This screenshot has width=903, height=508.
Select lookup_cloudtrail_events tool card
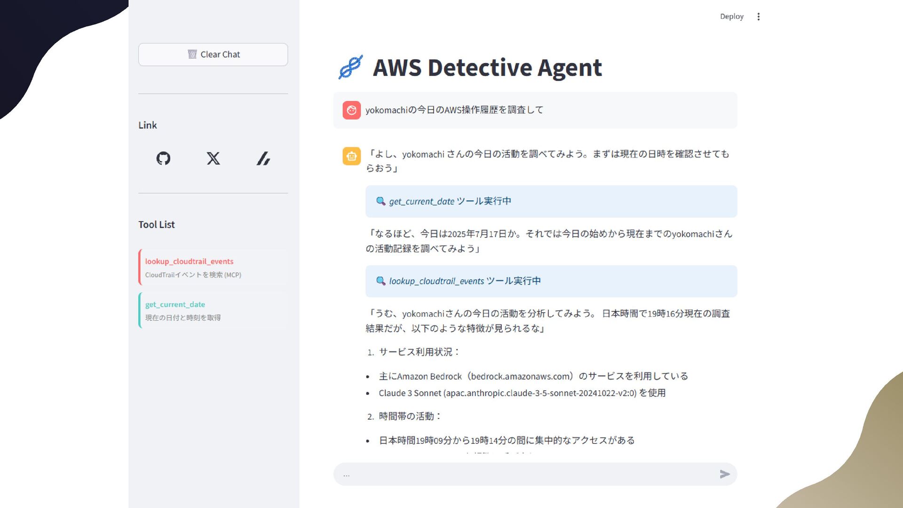coord(213,267)
